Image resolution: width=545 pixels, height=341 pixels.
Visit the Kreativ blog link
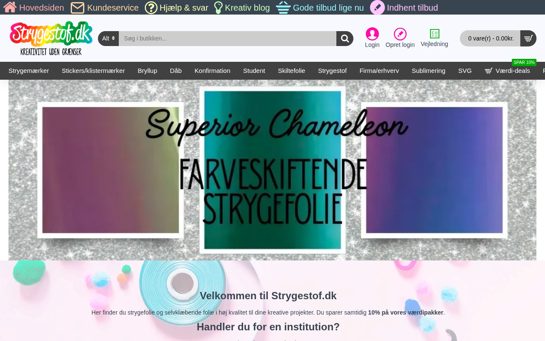click(247, 8)
